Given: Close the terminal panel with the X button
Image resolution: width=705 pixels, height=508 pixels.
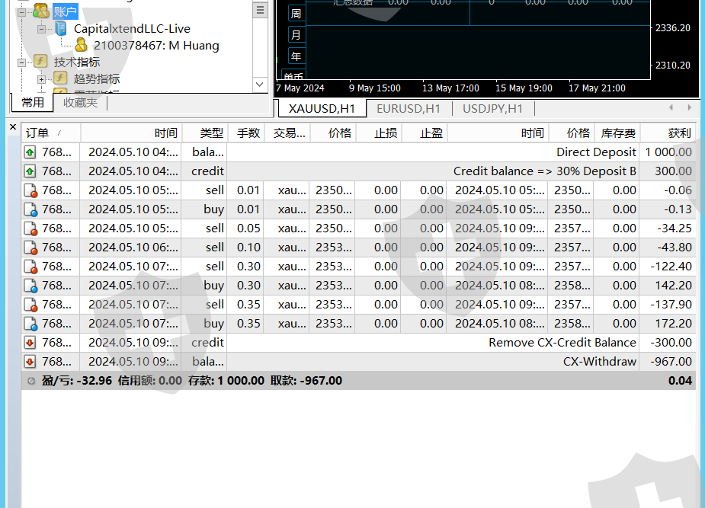Looking at the screenshot, I should tap(13, 127).
